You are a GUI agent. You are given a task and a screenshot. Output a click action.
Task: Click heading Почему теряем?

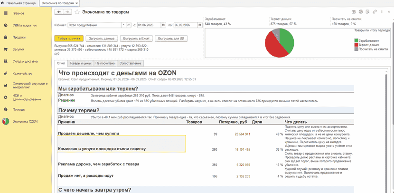79,110
